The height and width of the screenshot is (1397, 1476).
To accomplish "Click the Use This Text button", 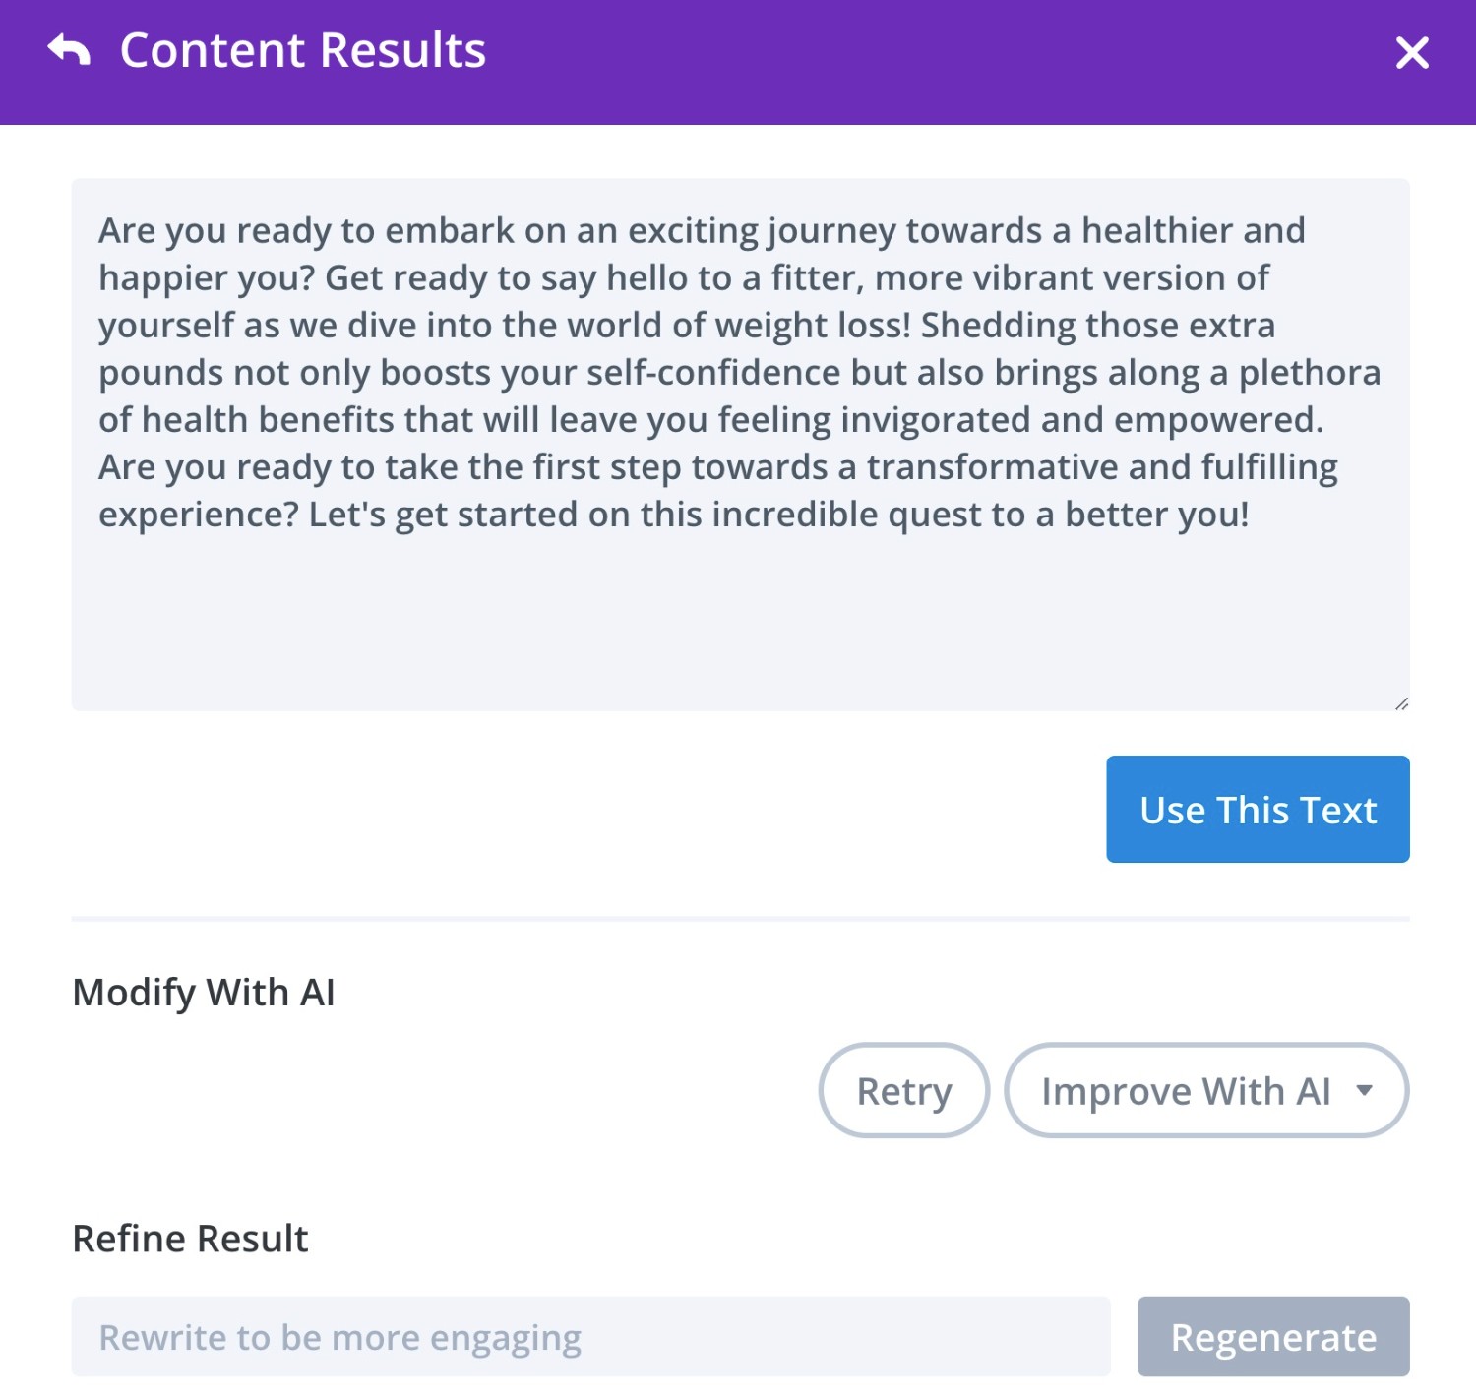I will [x=1258, y=809].
